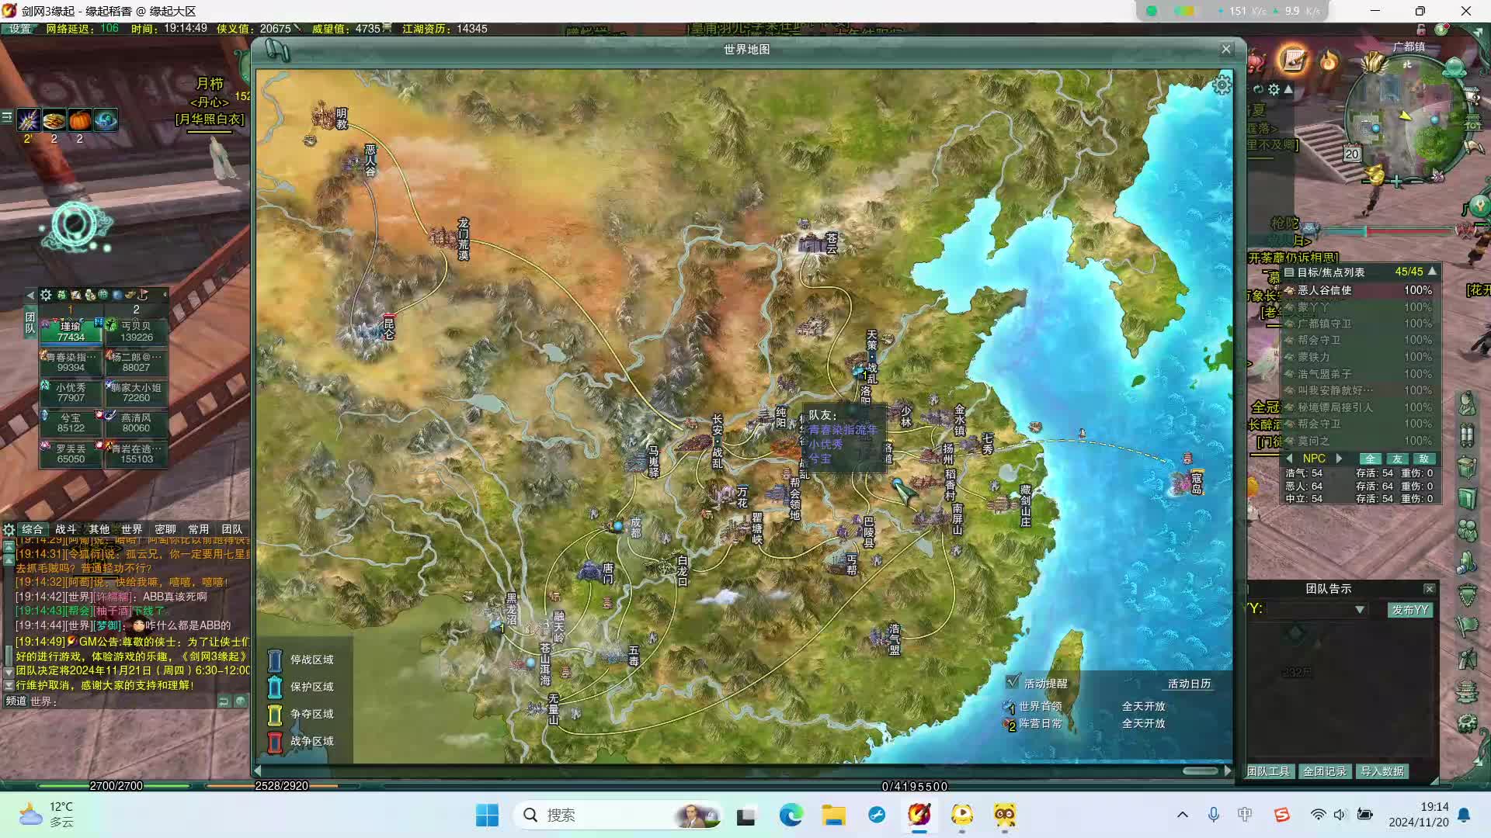Viewport: 1491px width, 838px height.
Task: Open the YY channel dropdown arrow
Action: click(x=1360, y=610)
